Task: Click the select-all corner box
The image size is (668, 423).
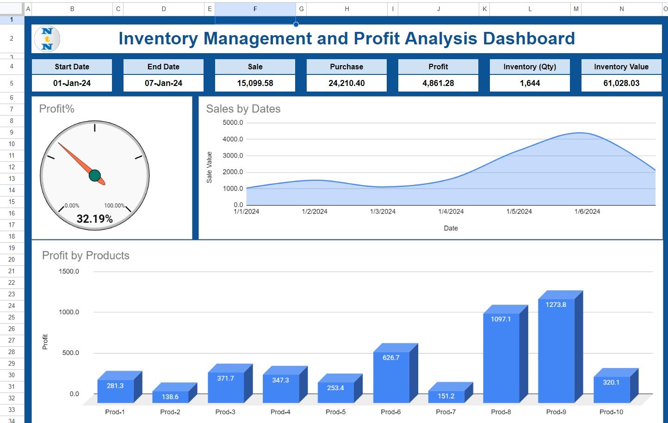Action: tap(12, 9)
